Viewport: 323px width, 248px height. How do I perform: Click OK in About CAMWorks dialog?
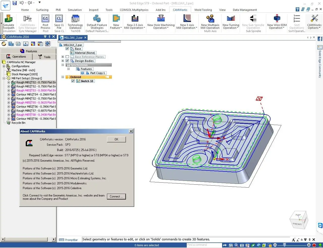pyautogui.click(x=116, y=139)
